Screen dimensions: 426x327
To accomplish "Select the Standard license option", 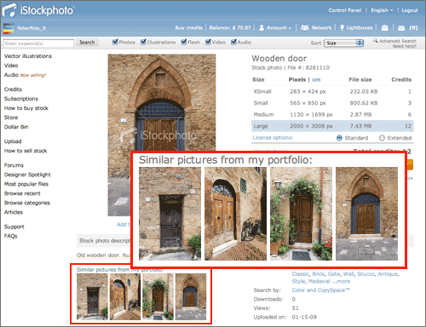I will tap(339, 138).
